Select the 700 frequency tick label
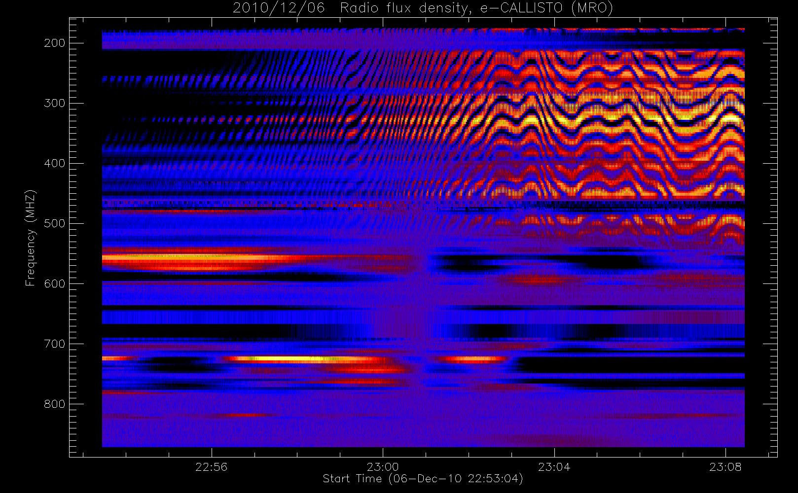 [55, 344]
